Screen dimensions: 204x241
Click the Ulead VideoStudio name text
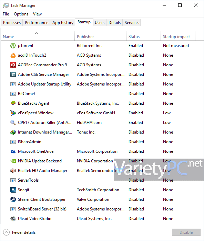tap(34, 219)
